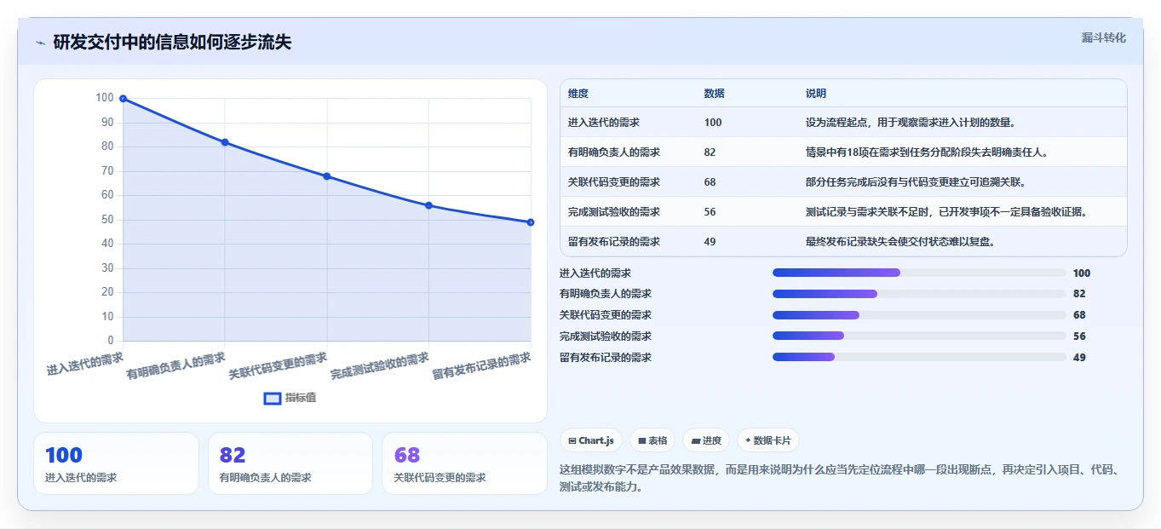Click the value 100 beside the first progress bar
Image resolution: width=1161 pixels, height=529 pixels.
[1082, 273]
